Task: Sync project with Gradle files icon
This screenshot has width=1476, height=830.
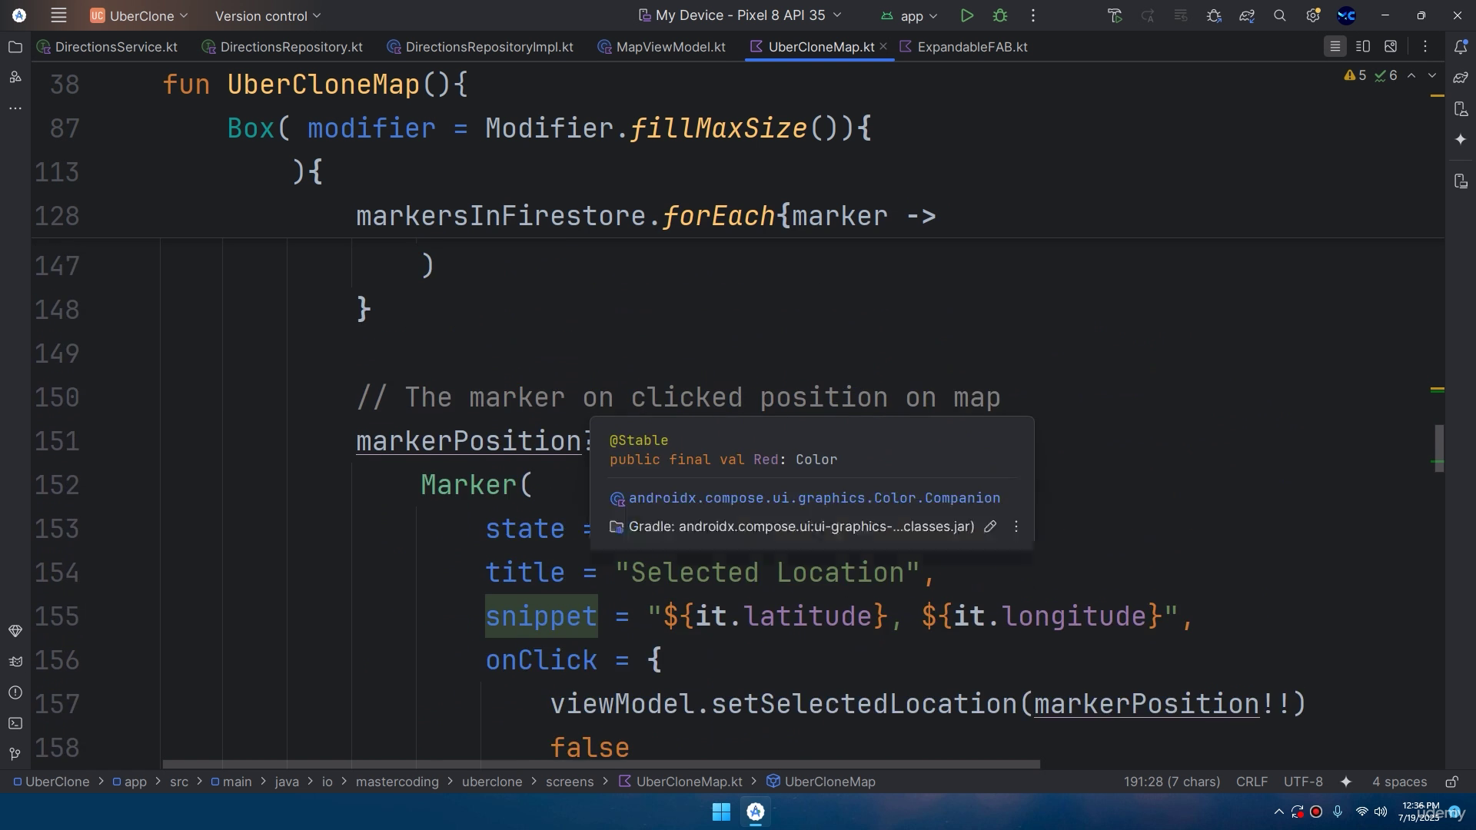Action: (x=1247, y=15)
